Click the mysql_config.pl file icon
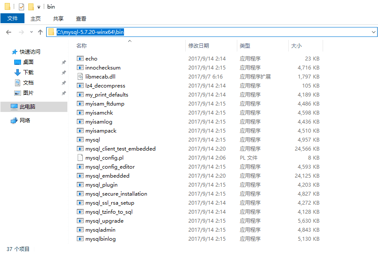378x254 pixels. point(80,157)
